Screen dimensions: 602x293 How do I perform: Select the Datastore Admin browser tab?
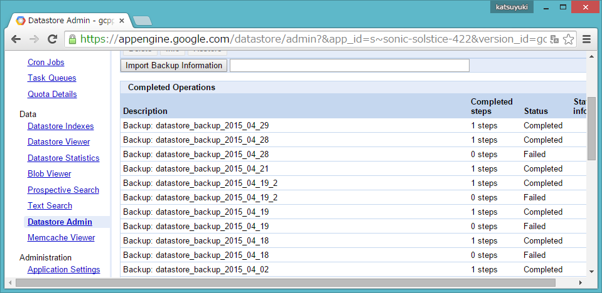tap(70, 21)
